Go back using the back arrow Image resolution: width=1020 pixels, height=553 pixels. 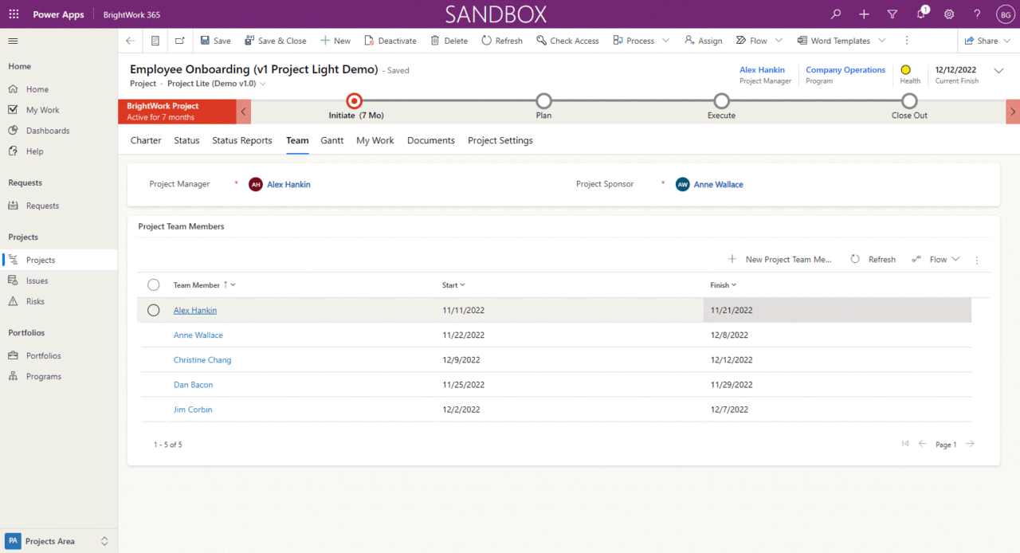point(131,41)
